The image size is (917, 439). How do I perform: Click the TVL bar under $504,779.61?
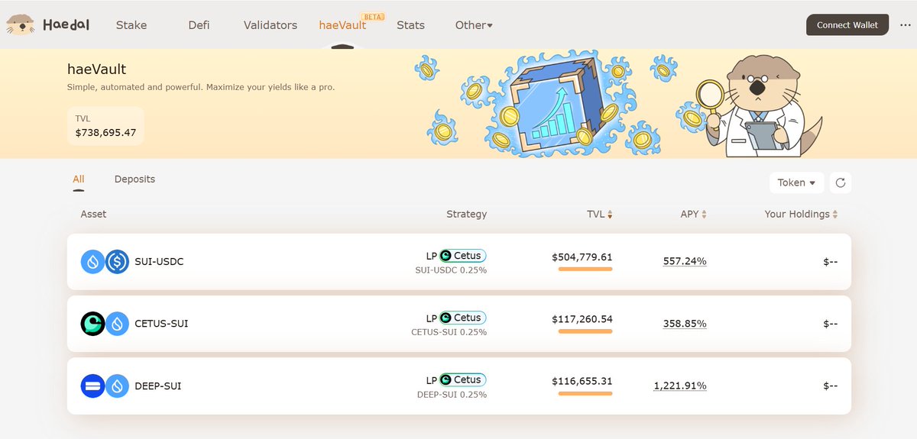(585, 269)
